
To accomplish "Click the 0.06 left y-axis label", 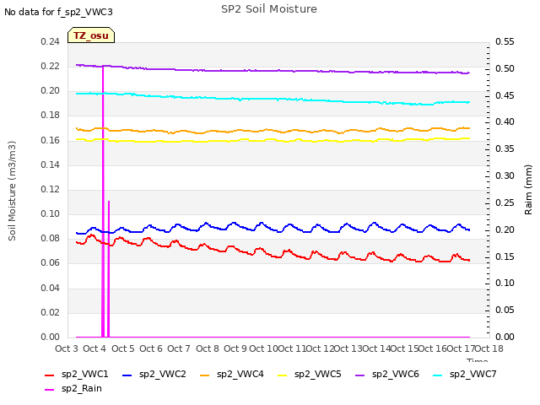I will tap(51, 262).
